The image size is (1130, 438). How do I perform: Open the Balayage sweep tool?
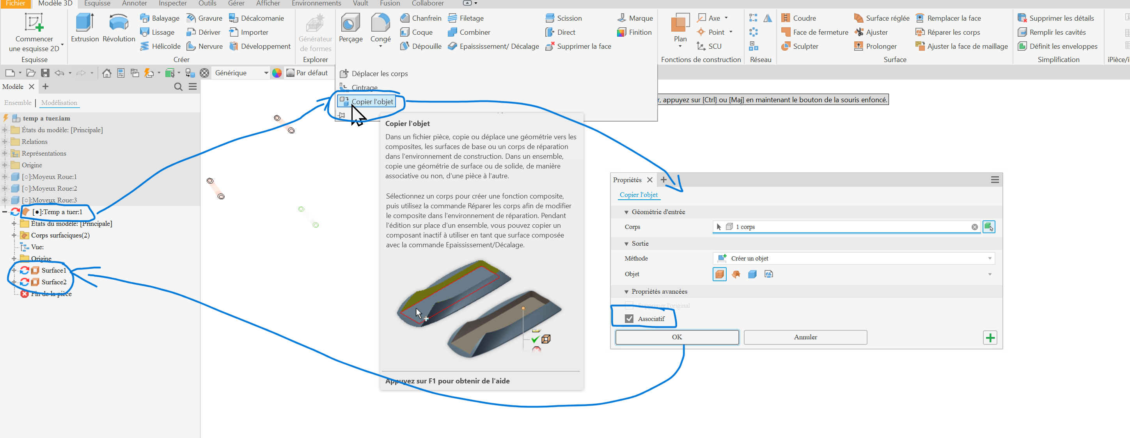pyautogui.click(x=160, y=18)
